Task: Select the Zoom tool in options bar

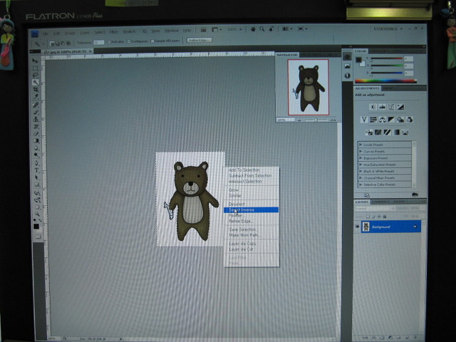Action: (262, 29)
